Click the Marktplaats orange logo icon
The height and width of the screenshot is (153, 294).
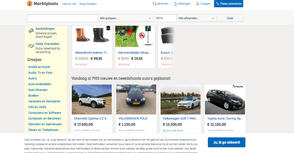[x=30, y=3]
